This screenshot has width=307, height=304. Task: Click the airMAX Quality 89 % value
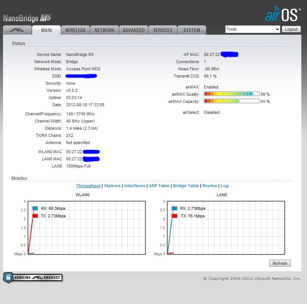tap(265, 94)
